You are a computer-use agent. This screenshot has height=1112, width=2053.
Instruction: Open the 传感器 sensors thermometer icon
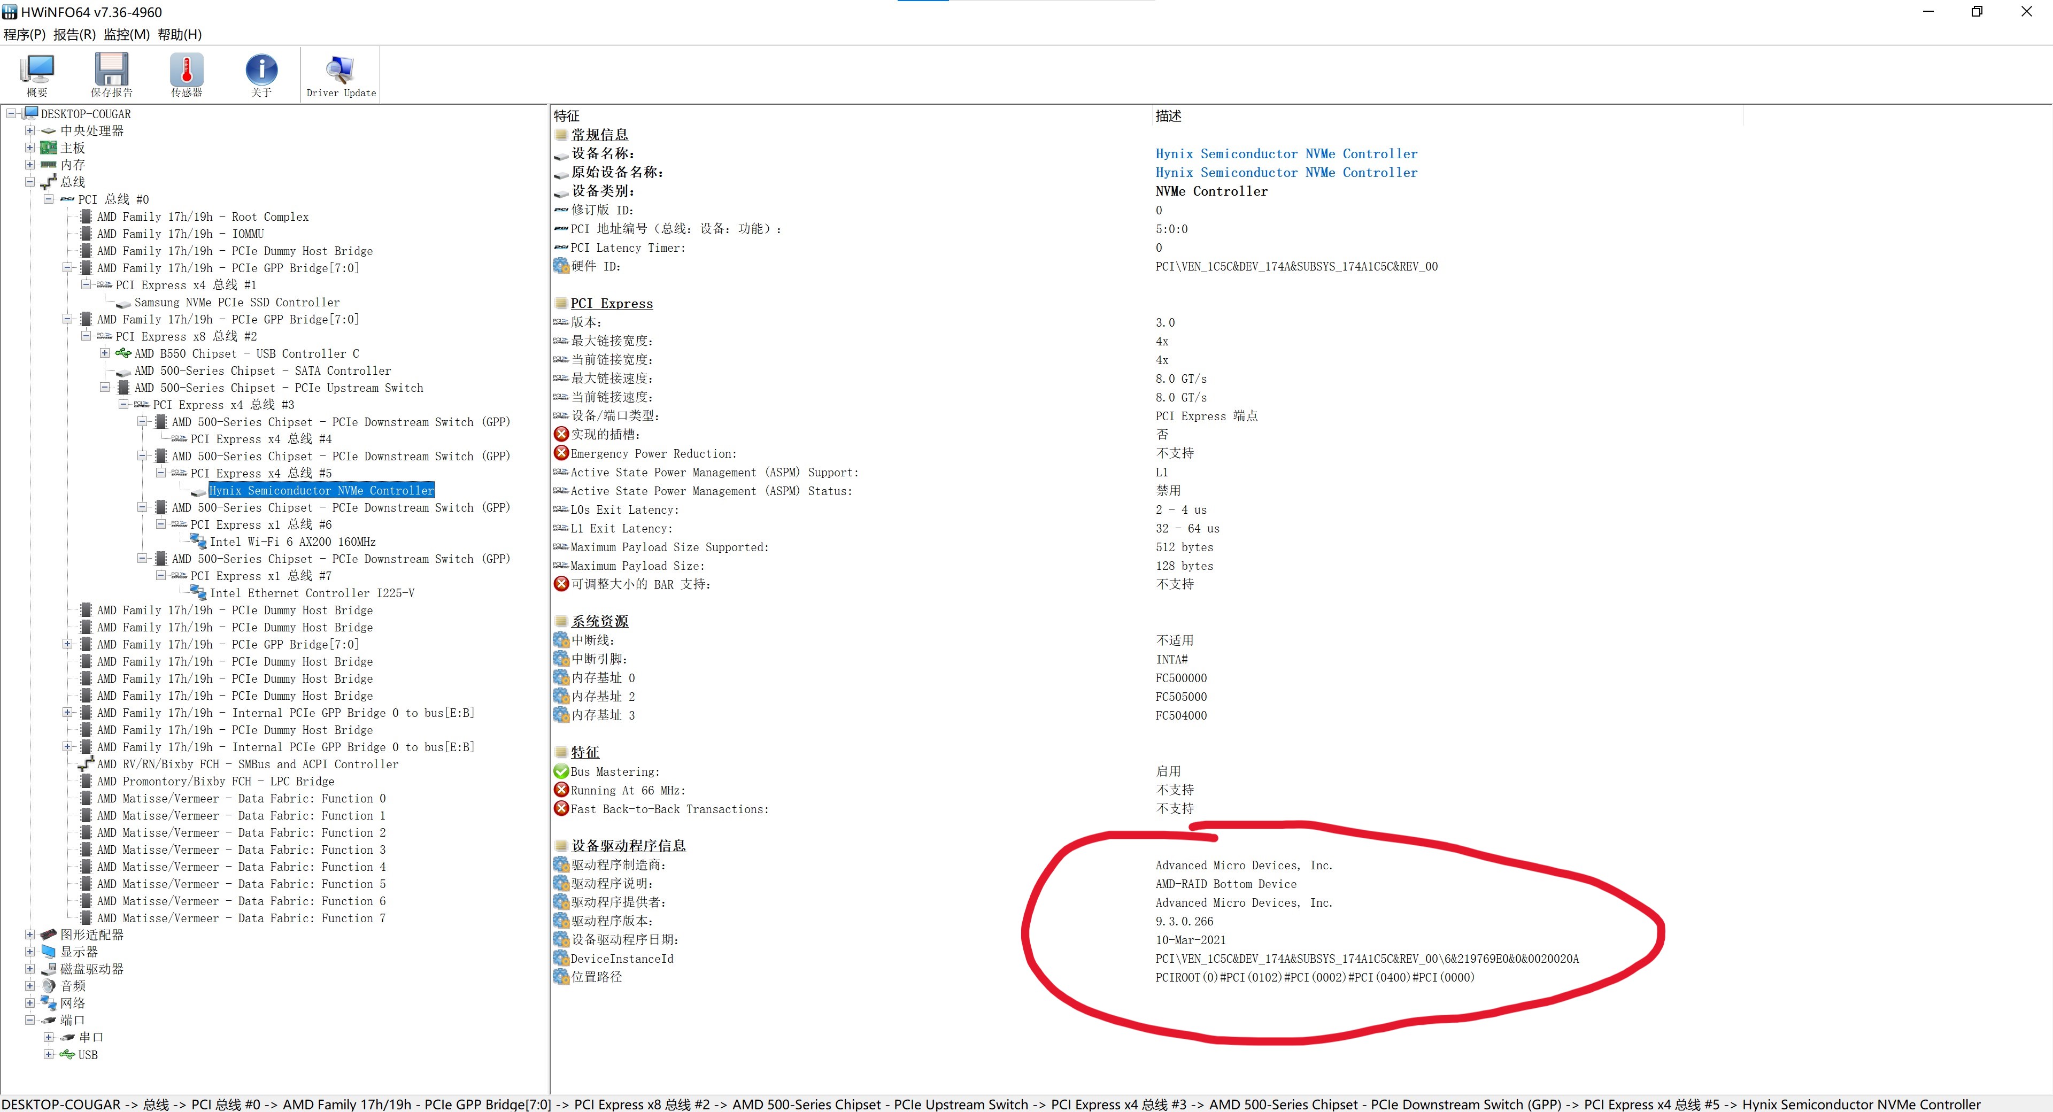click(187, 75)
